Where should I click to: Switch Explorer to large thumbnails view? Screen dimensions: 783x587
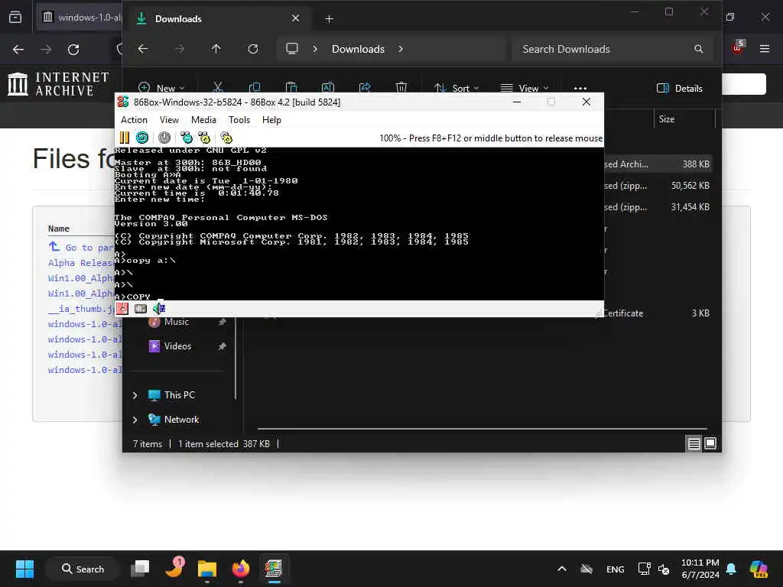710,443
